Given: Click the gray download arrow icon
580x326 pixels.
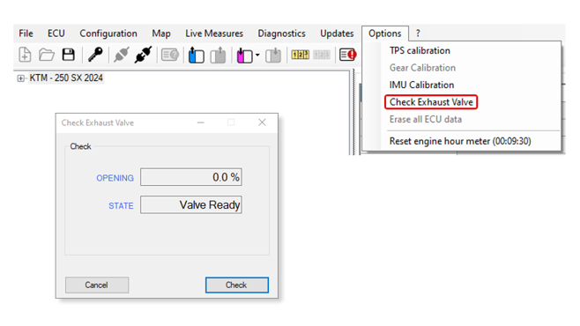Looking at the screenshot, I should coord(273,56).
